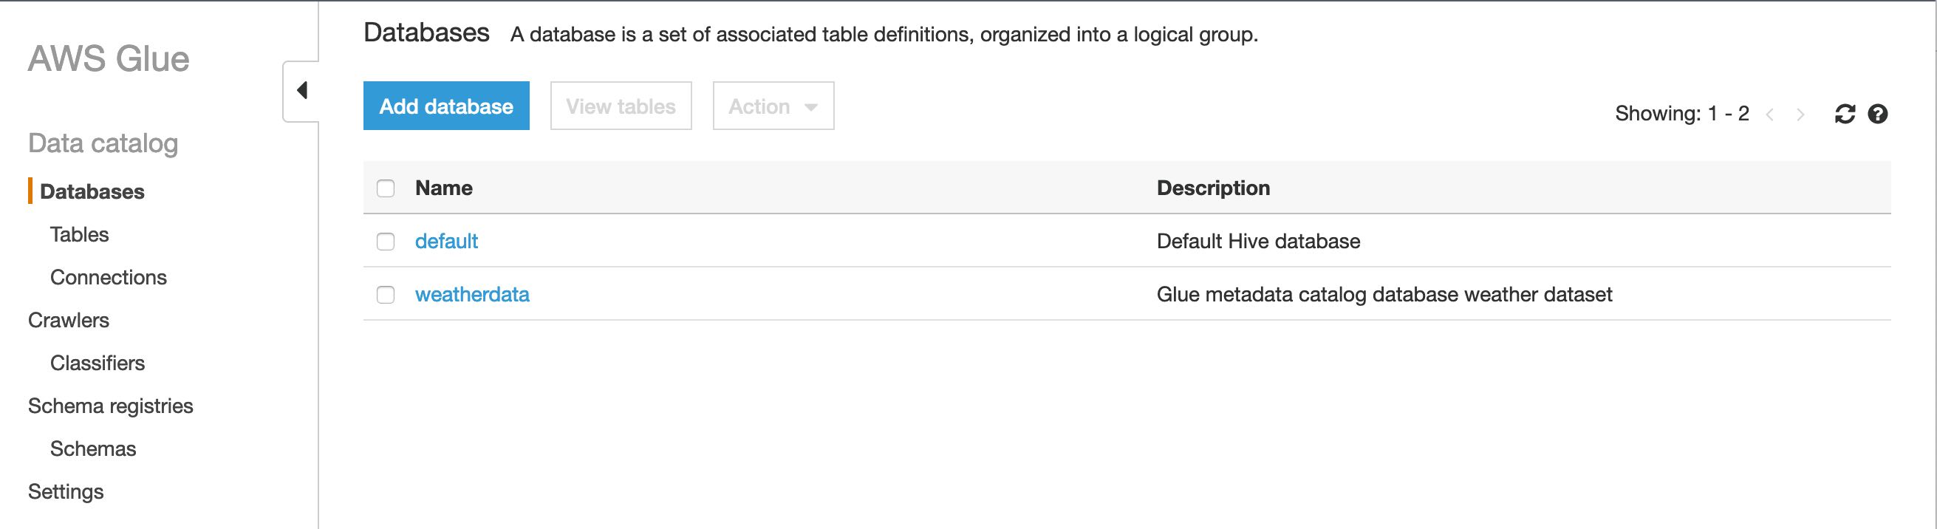Open the default database link
1937x529 pixels.
point(446,242)
